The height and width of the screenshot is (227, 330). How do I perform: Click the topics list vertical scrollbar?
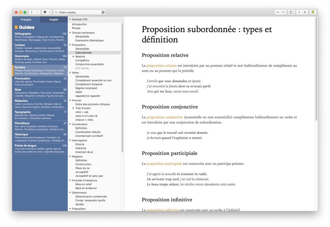click(122, 88)
